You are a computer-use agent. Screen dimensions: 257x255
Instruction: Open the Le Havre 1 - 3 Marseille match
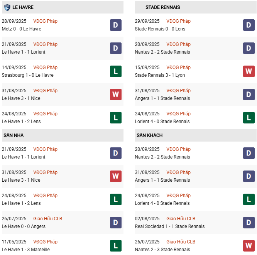click(x=26, y=250)
